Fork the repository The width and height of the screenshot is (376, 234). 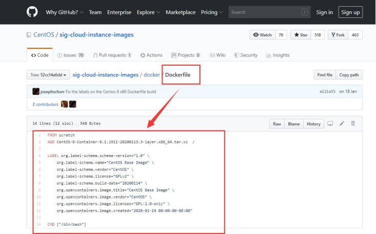pyautogui.click(x=338, y=35)
